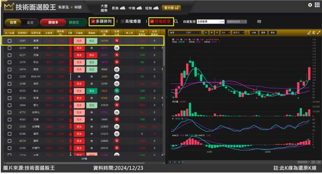Check watchlist box for stock 1597
The image size is (322, 174).
(9, 41)
